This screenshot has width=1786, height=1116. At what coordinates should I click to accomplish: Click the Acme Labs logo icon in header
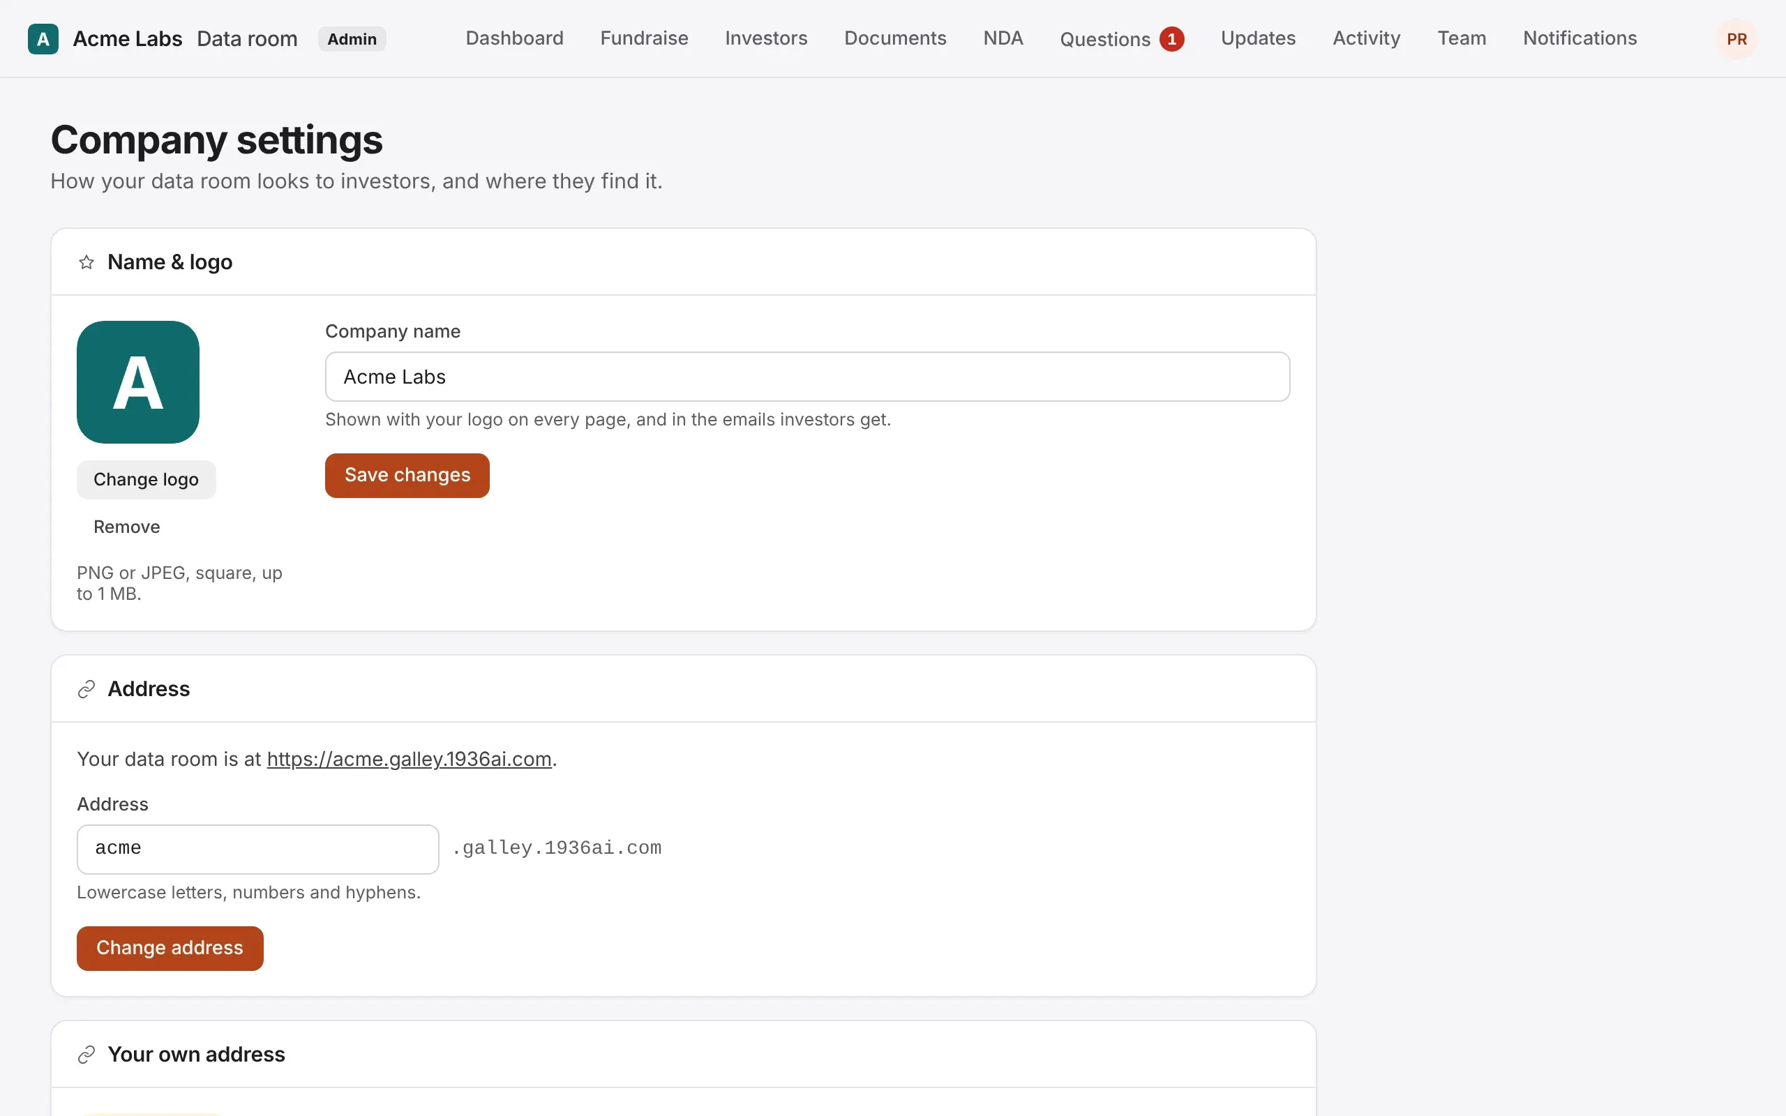tap(43, 39)
